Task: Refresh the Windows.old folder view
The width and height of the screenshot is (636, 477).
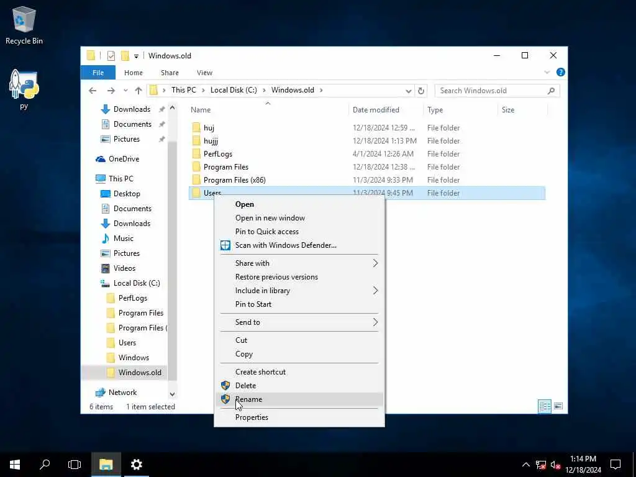Action: pos(421,91)
